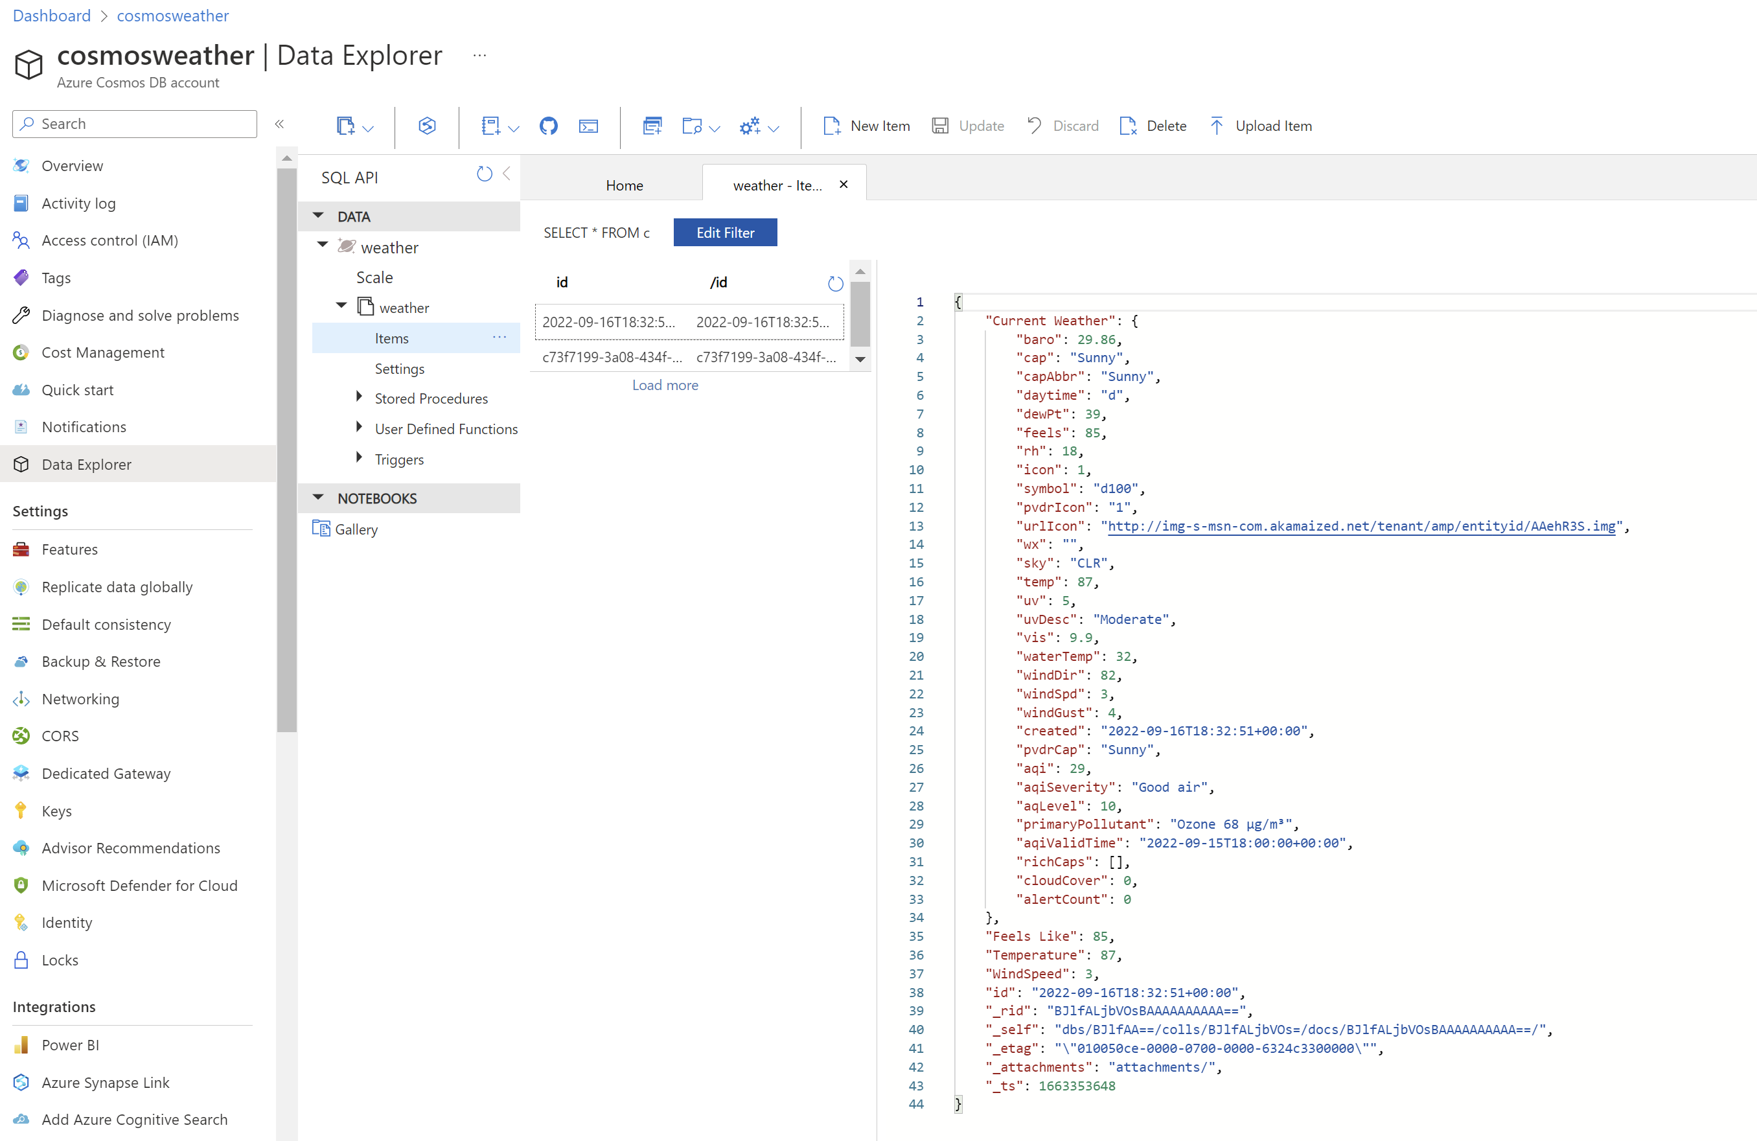Click the Discard button
The width and height of the screenshot is (1757, 1141).
click(x=1063, y=126)
